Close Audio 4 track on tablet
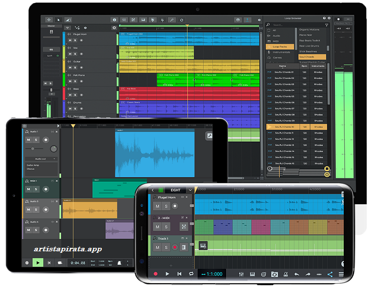 pyautogui.click(x=57, y=222)
